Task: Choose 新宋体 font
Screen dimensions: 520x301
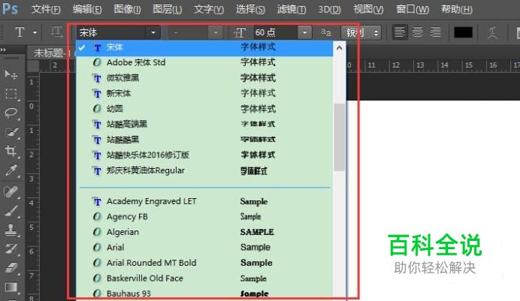Action: click(204, 93)
